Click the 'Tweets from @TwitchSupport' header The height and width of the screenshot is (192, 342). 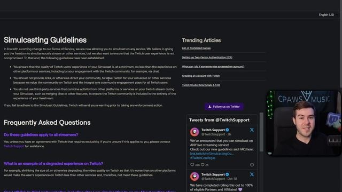coord(219,120)
